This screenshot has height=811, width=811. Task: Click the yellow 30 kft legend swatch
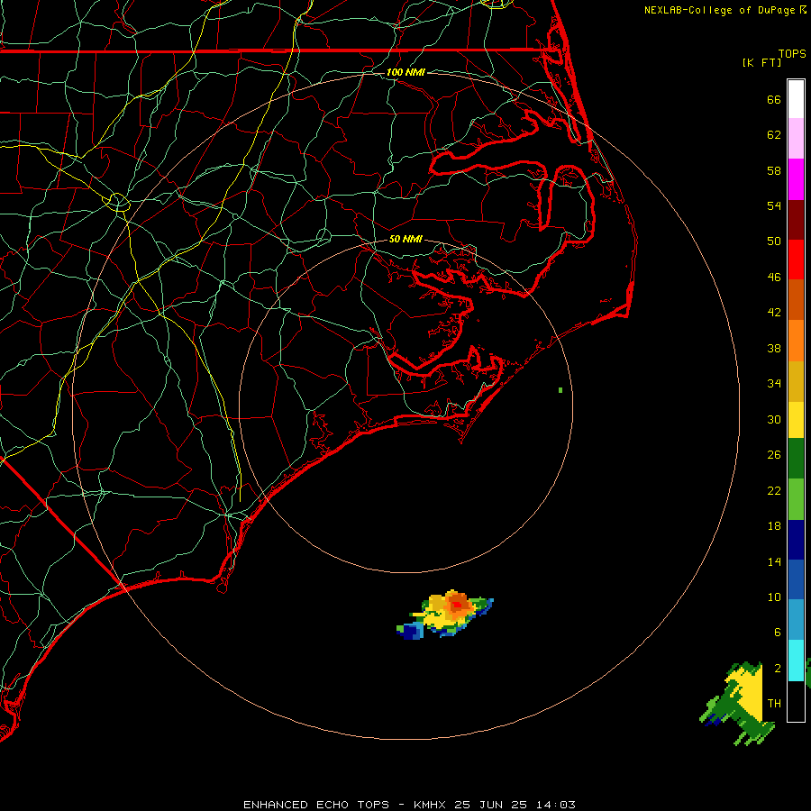pyautogui.click(x=796, y=420)
